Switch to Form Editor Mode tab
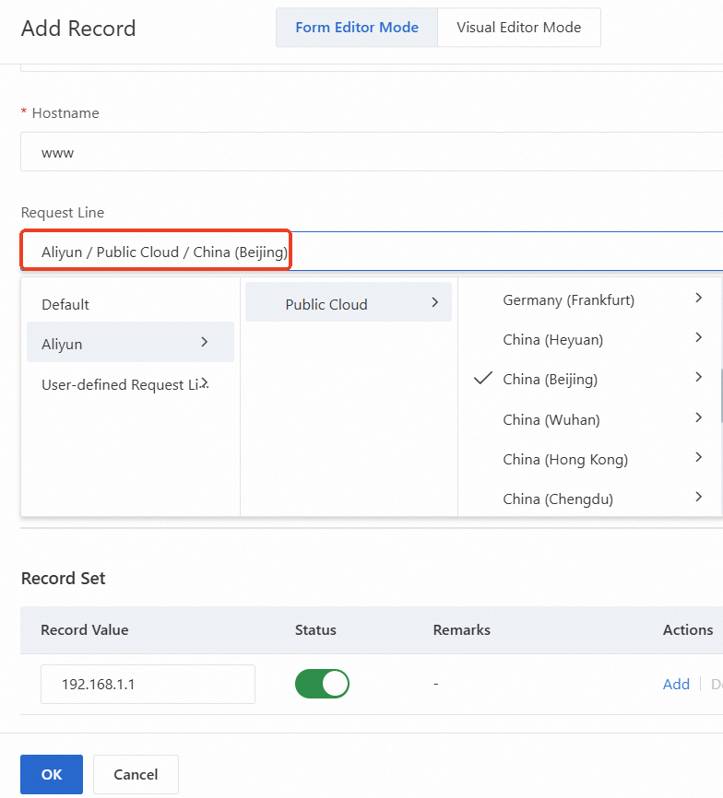 [357, 28]
